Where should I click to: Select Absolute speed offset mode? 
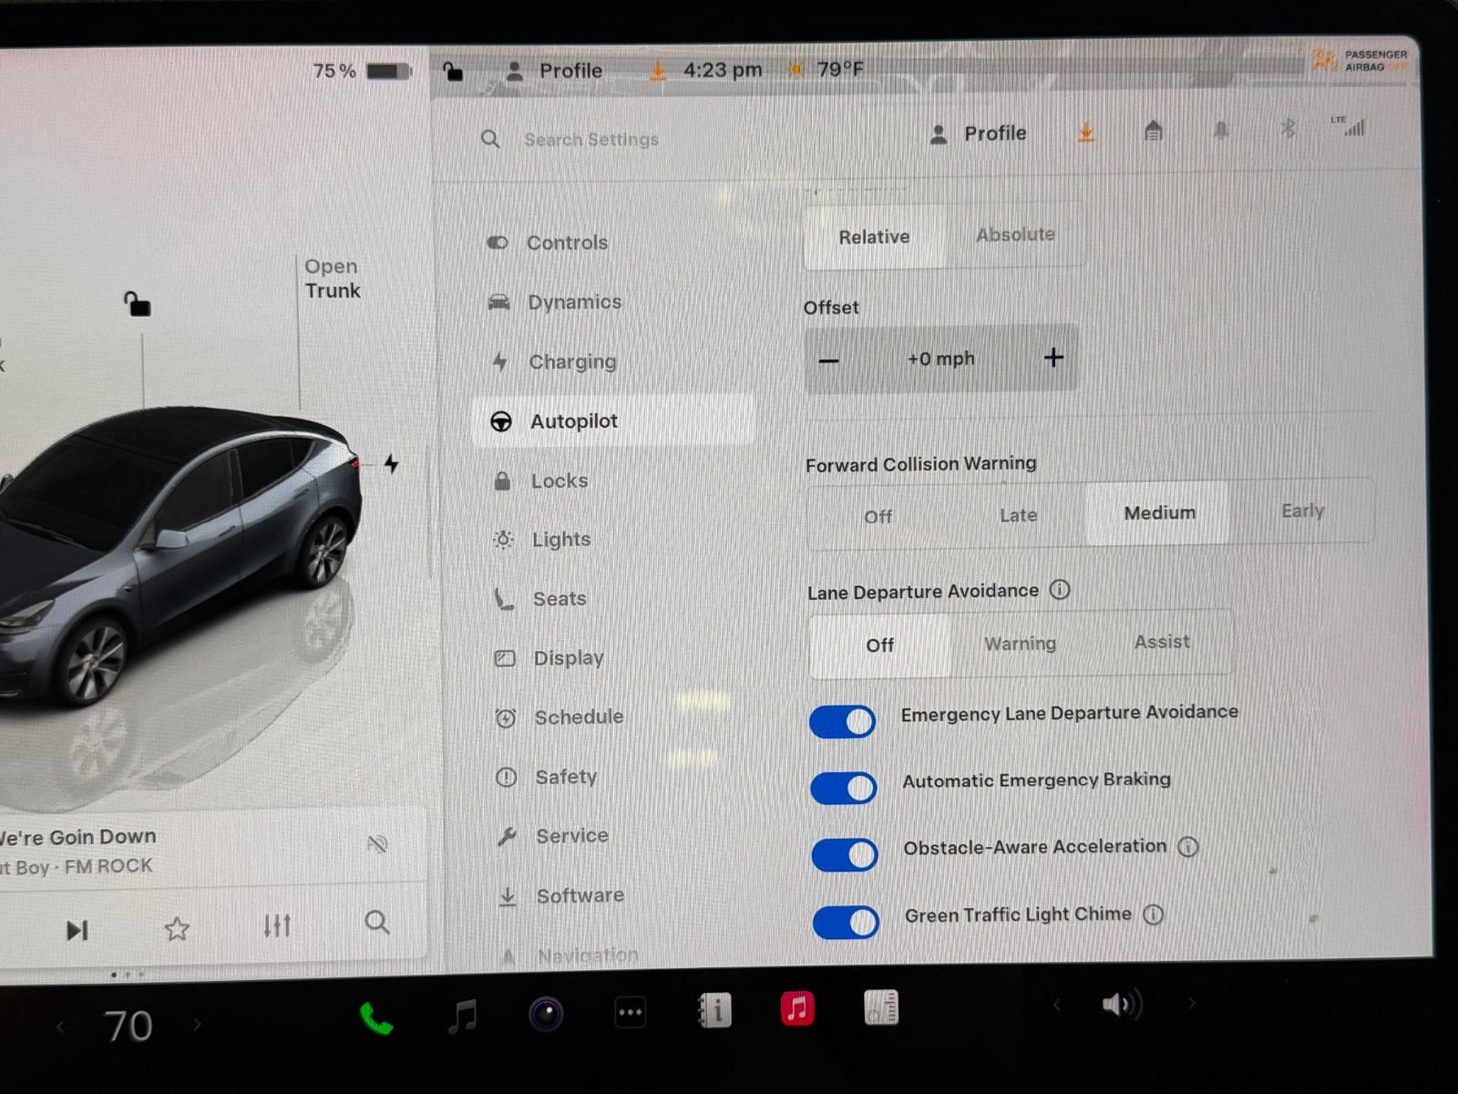(x=1015, y=235)
